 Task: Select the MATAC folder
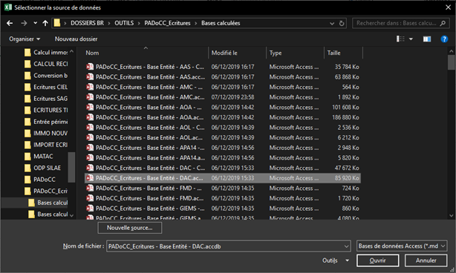(39, 157)
